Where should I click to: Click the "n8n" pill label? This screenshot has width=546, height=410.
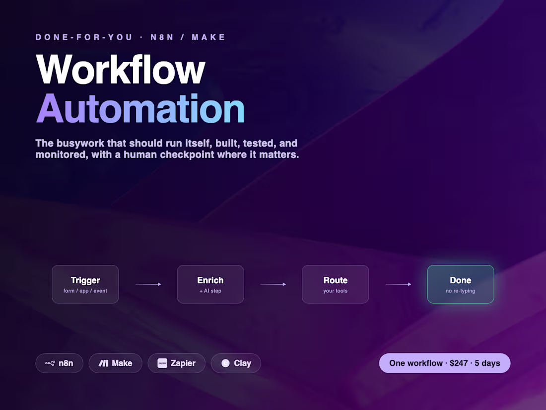coord(66,363)
